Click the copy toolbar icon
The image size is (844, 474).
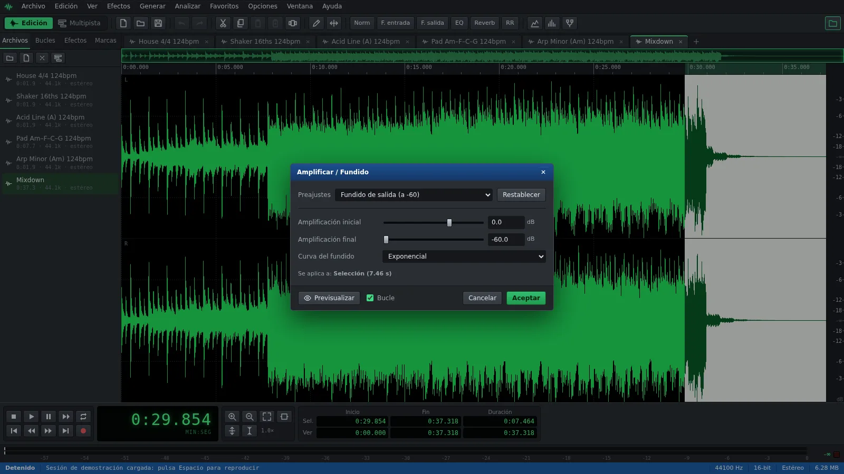point(241,23)
